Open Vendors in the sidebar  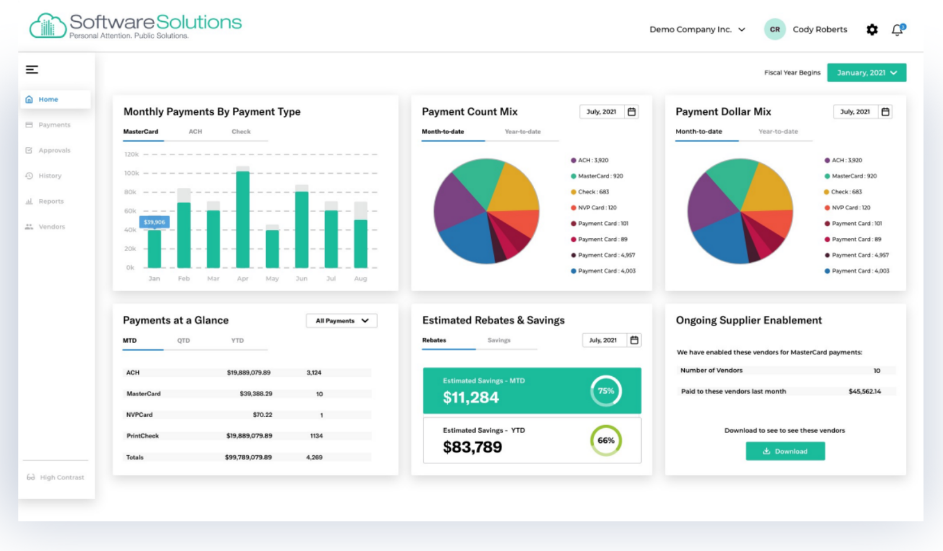(x=51, y=226)
